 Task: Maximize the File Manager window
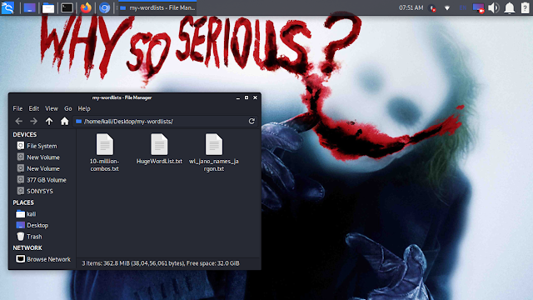[x=247, y=97]
